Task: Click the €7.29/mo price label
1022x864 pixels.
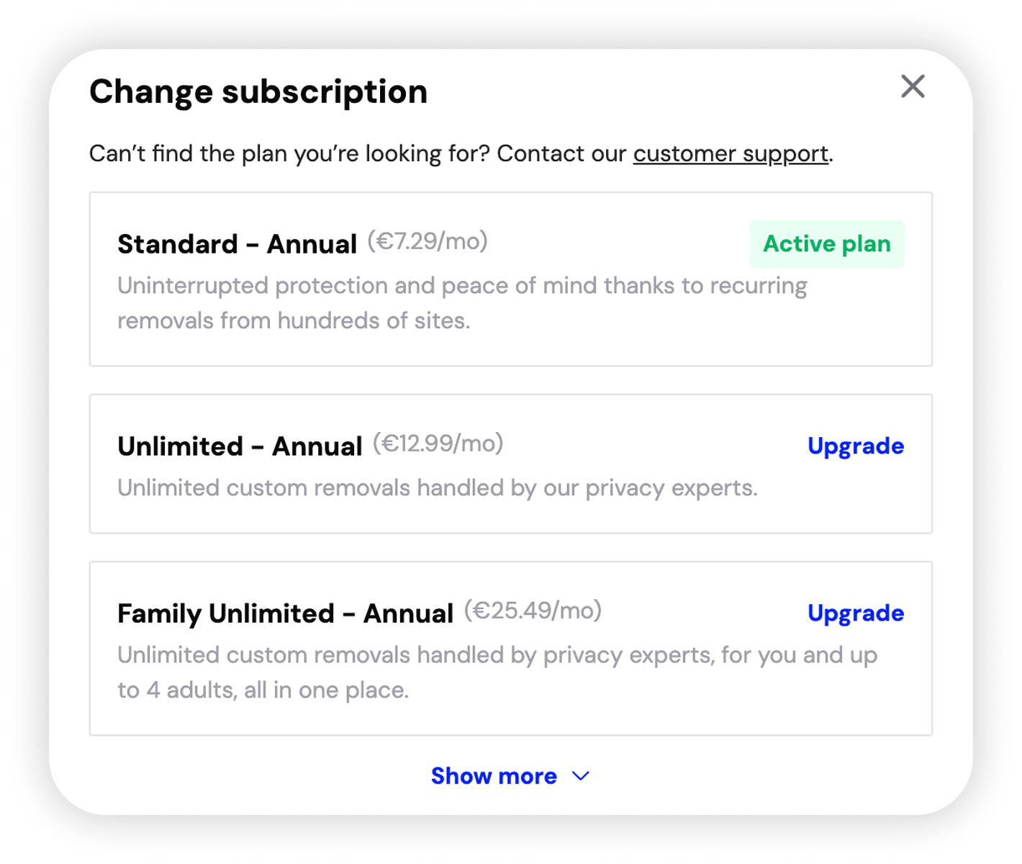Action: [428, 241]
